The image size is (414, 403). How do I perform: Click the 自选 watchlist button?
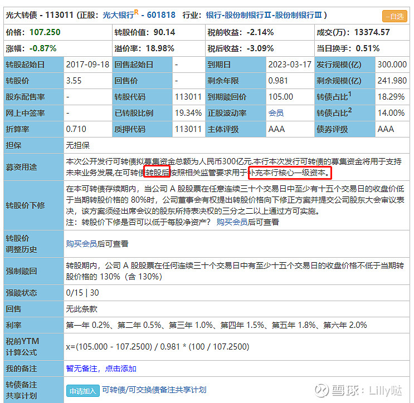[x=394, y=16]
